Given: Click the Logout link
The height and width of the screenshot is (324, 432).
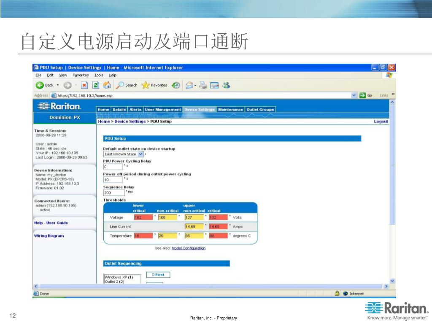Looking at the screenshot, I should pyautogui.click(x=381, y=121).
